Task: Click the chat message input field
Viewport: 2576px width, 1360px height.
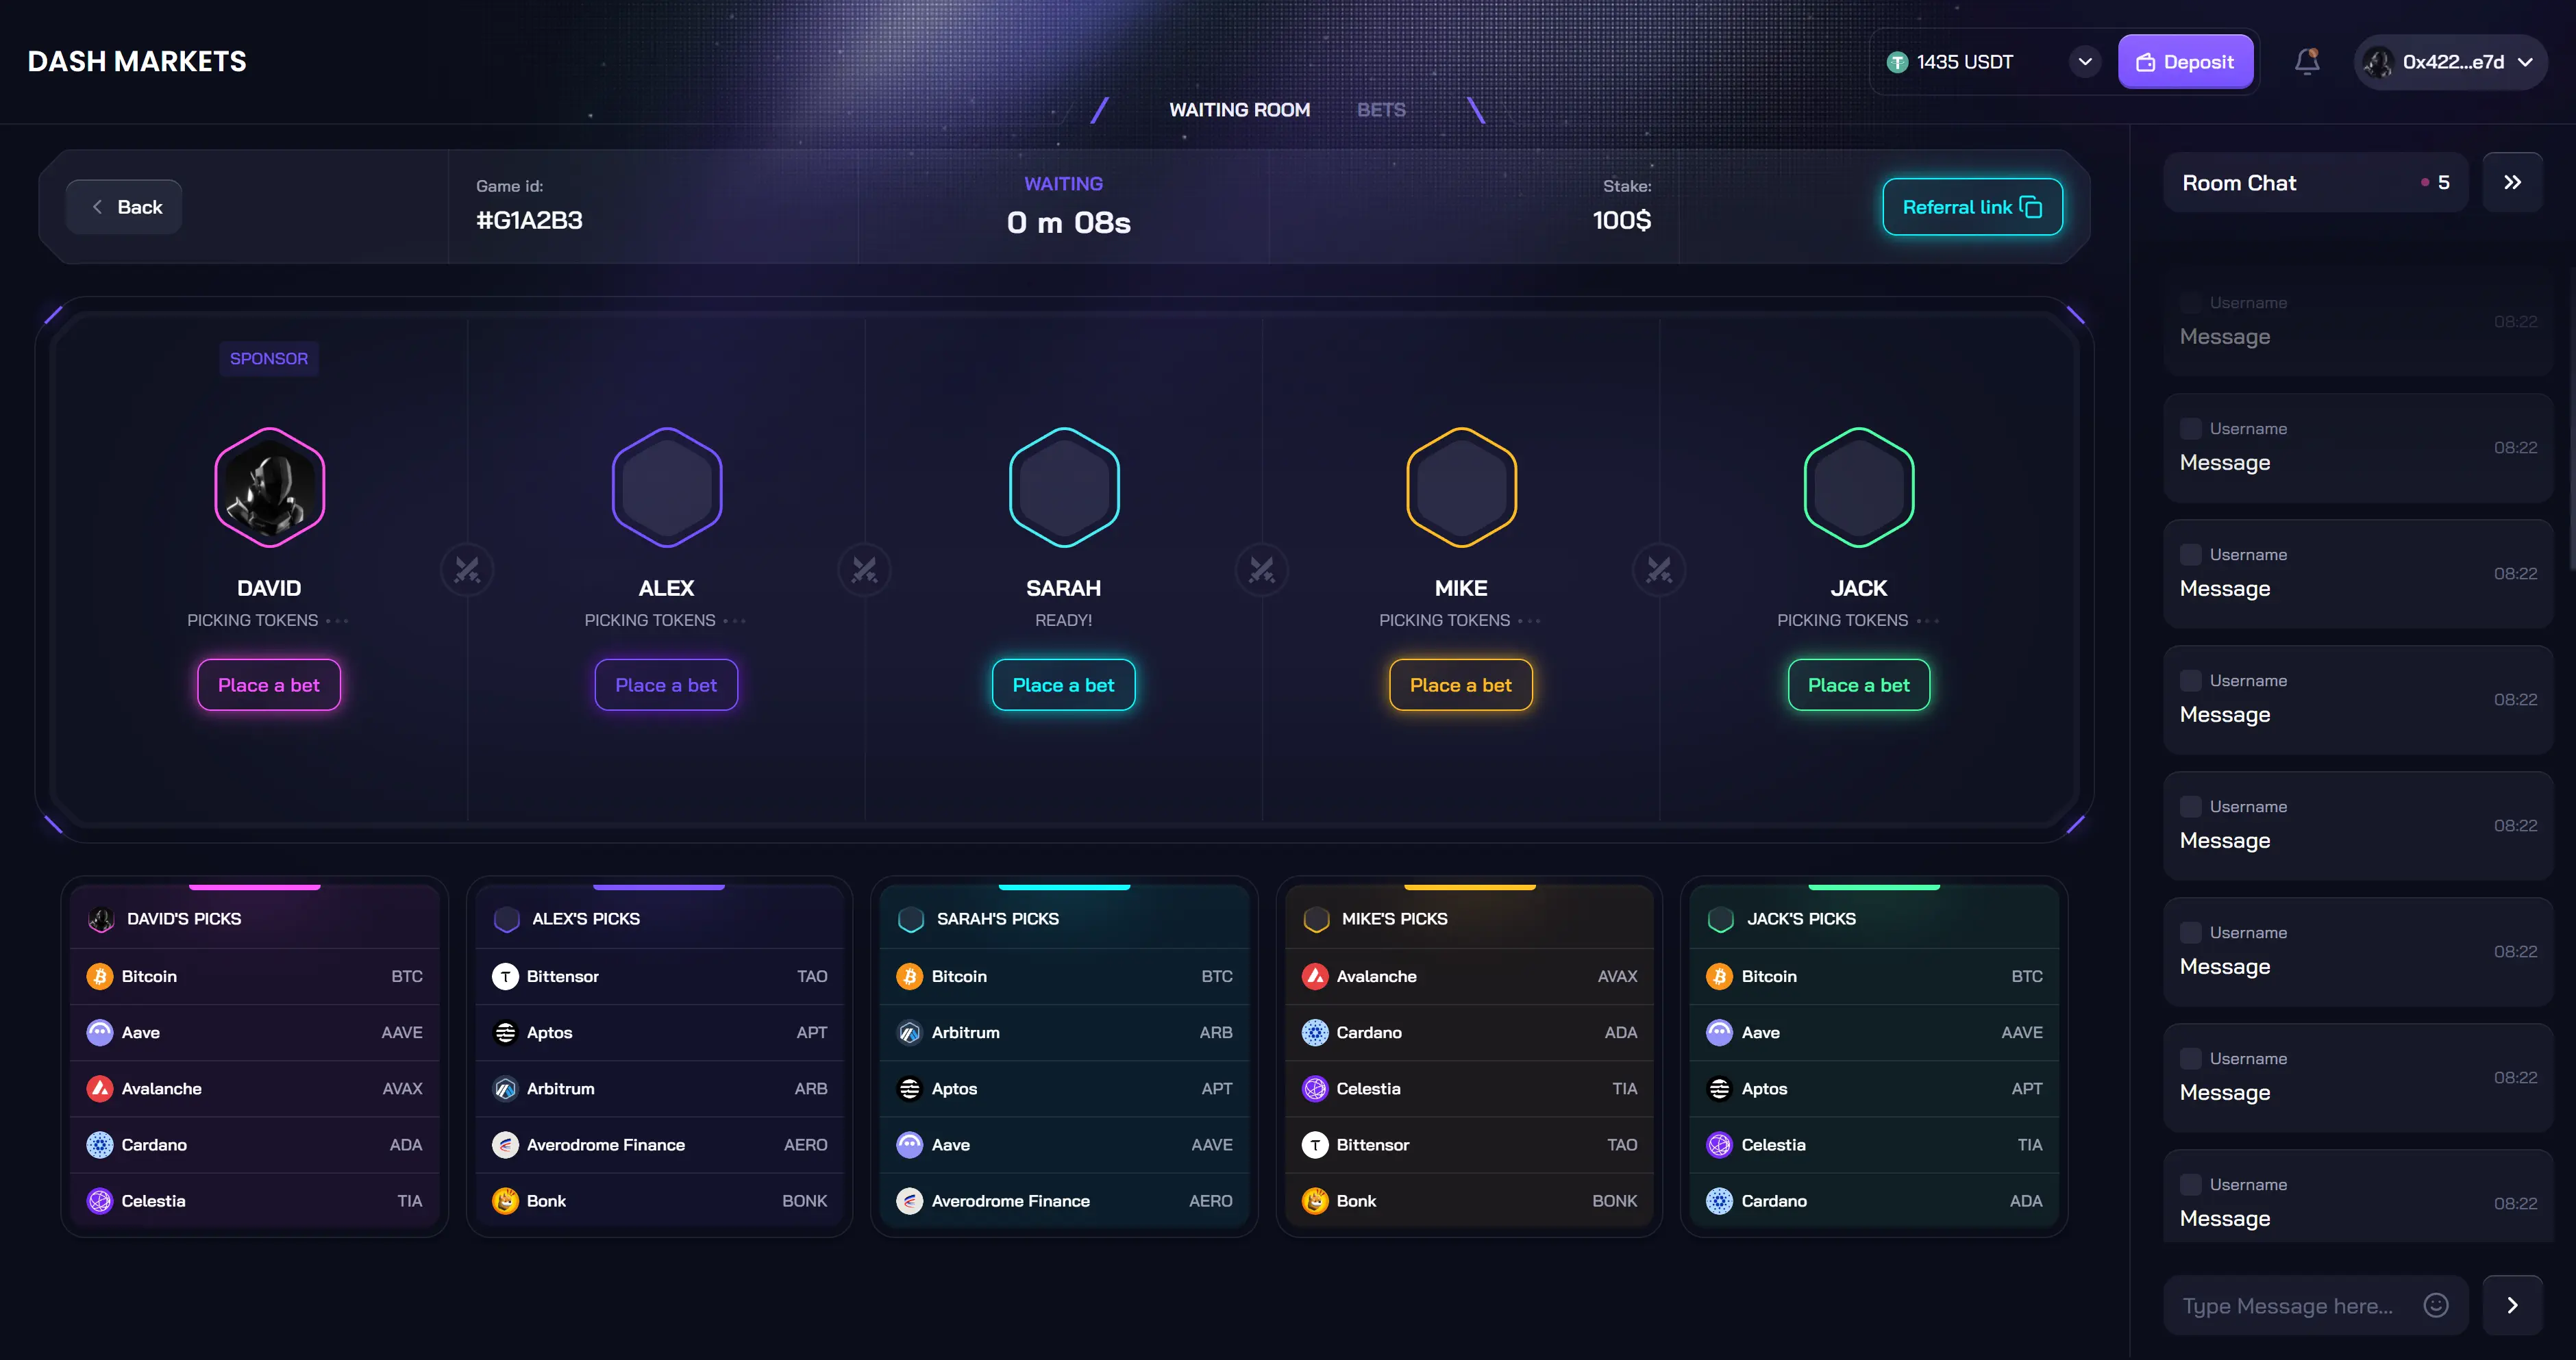Action: [x=2315, y=1305]
